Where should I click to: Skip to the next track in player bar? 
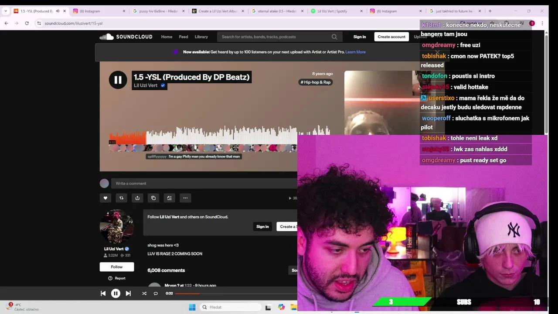click(x=128, y=294)
